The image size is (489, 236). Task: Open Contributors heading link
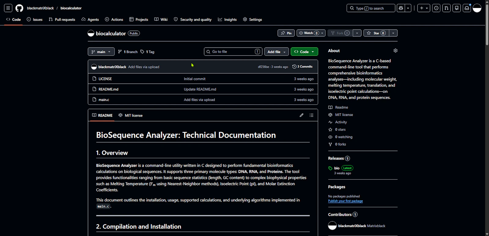[x=343, y=214]
